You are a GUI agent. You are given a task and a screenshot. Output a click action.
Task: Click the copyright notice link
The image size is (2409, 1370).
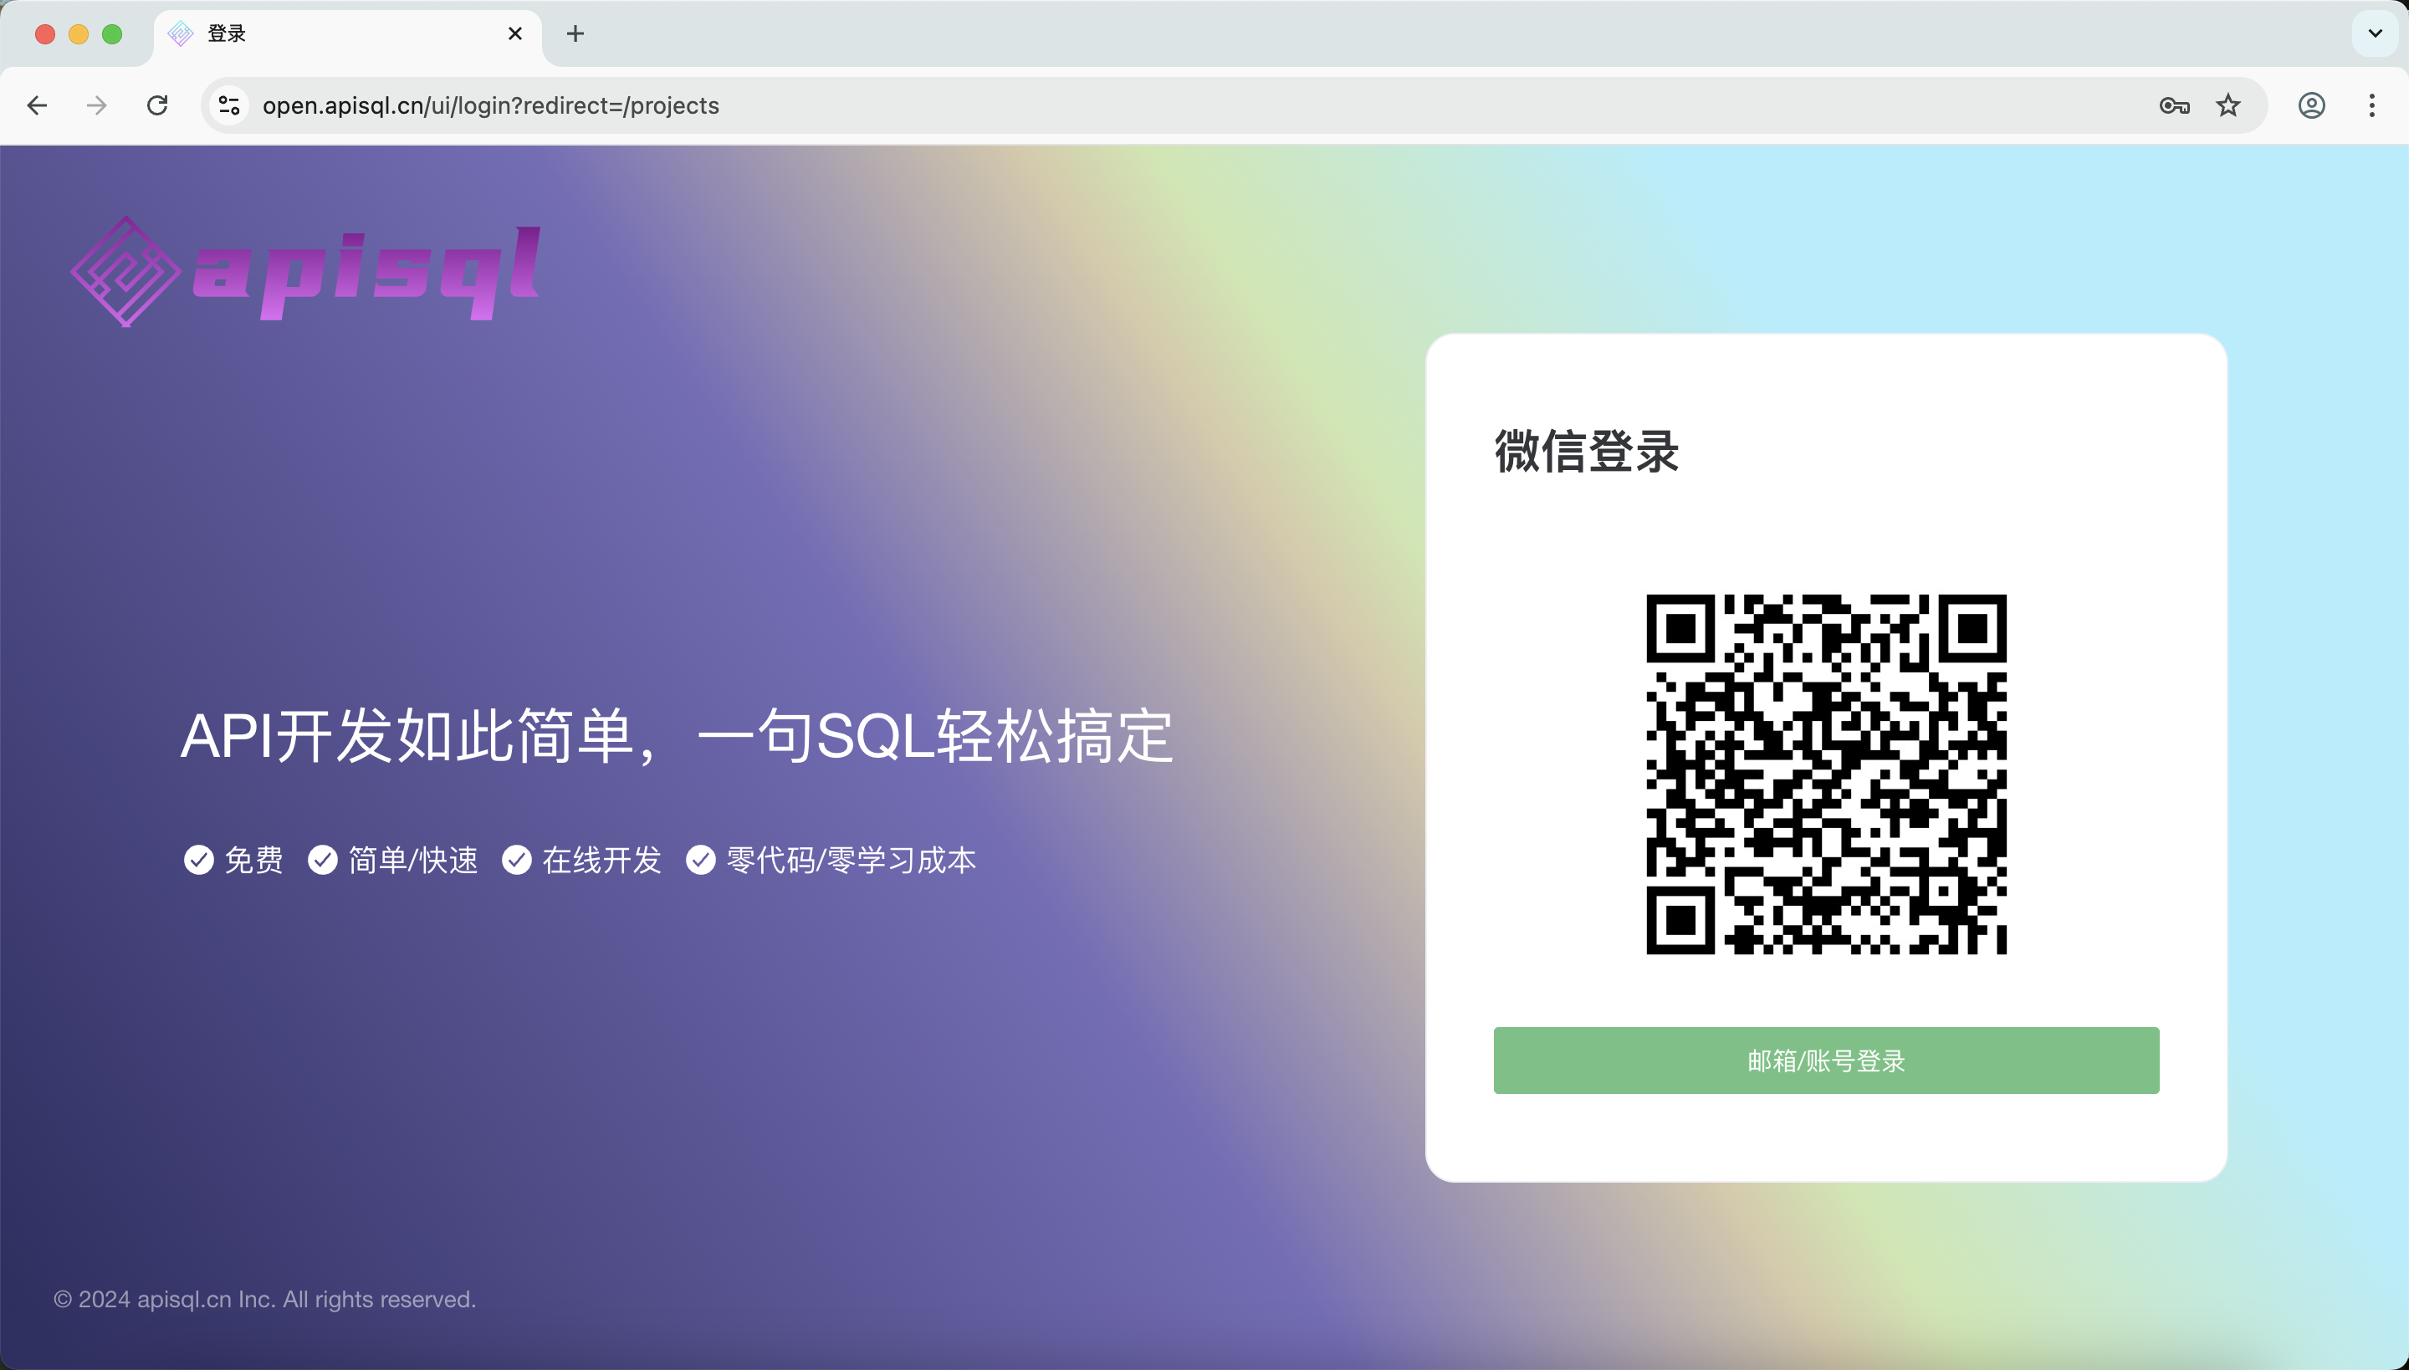tap(266, 1300)
